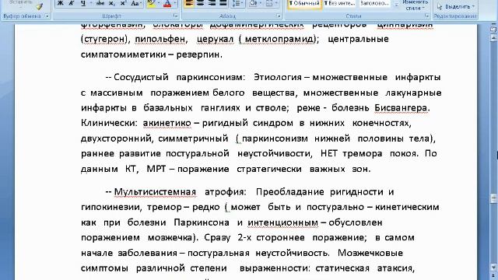The width and height of the screenshot is (498, 280).
Task: Click word 'интенционным' in document
Action: click(x=283, y=222)
